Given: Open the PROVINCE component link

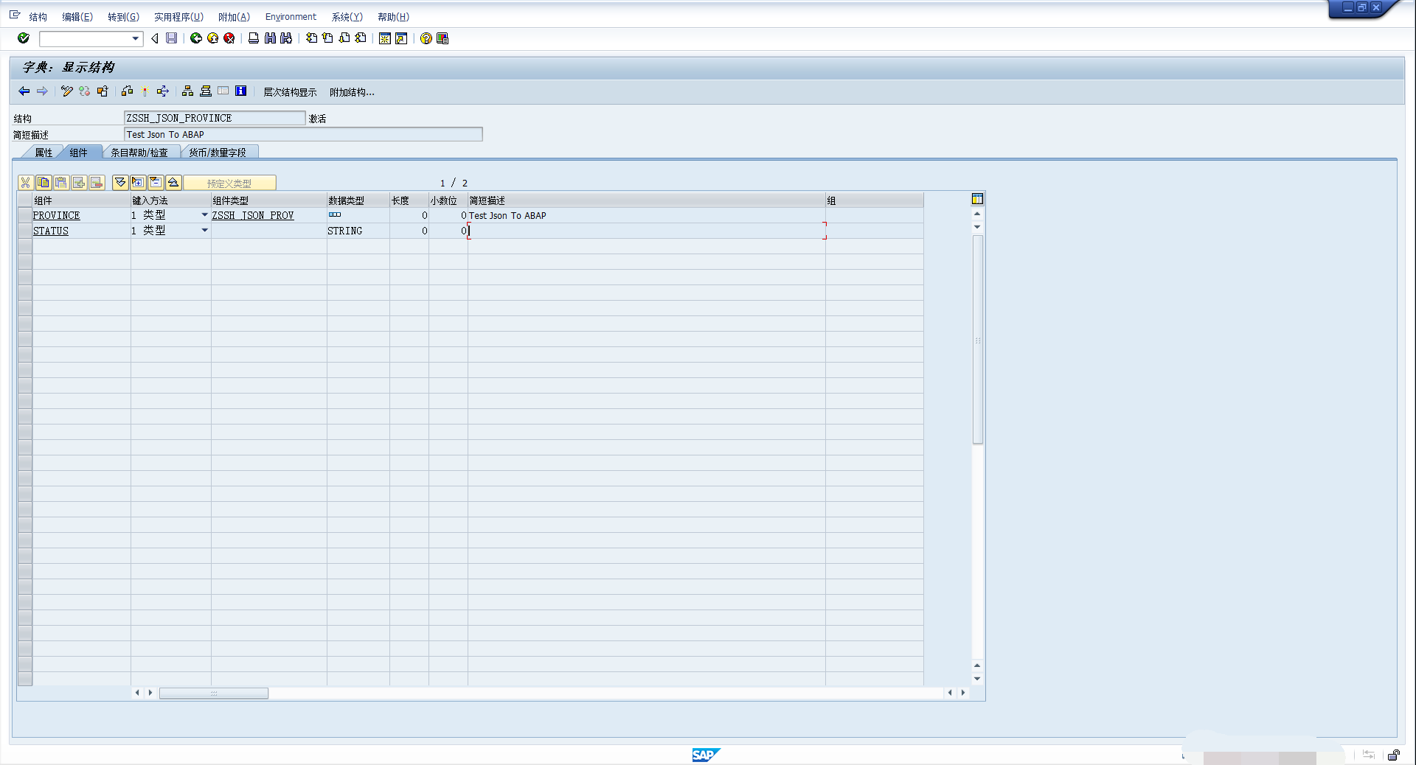Looking at the screenshot, I should click(56, 215).
